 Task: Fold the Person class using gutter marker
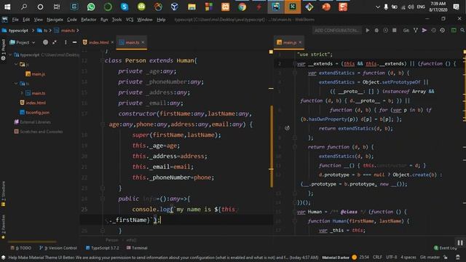[x=103, y=60]
